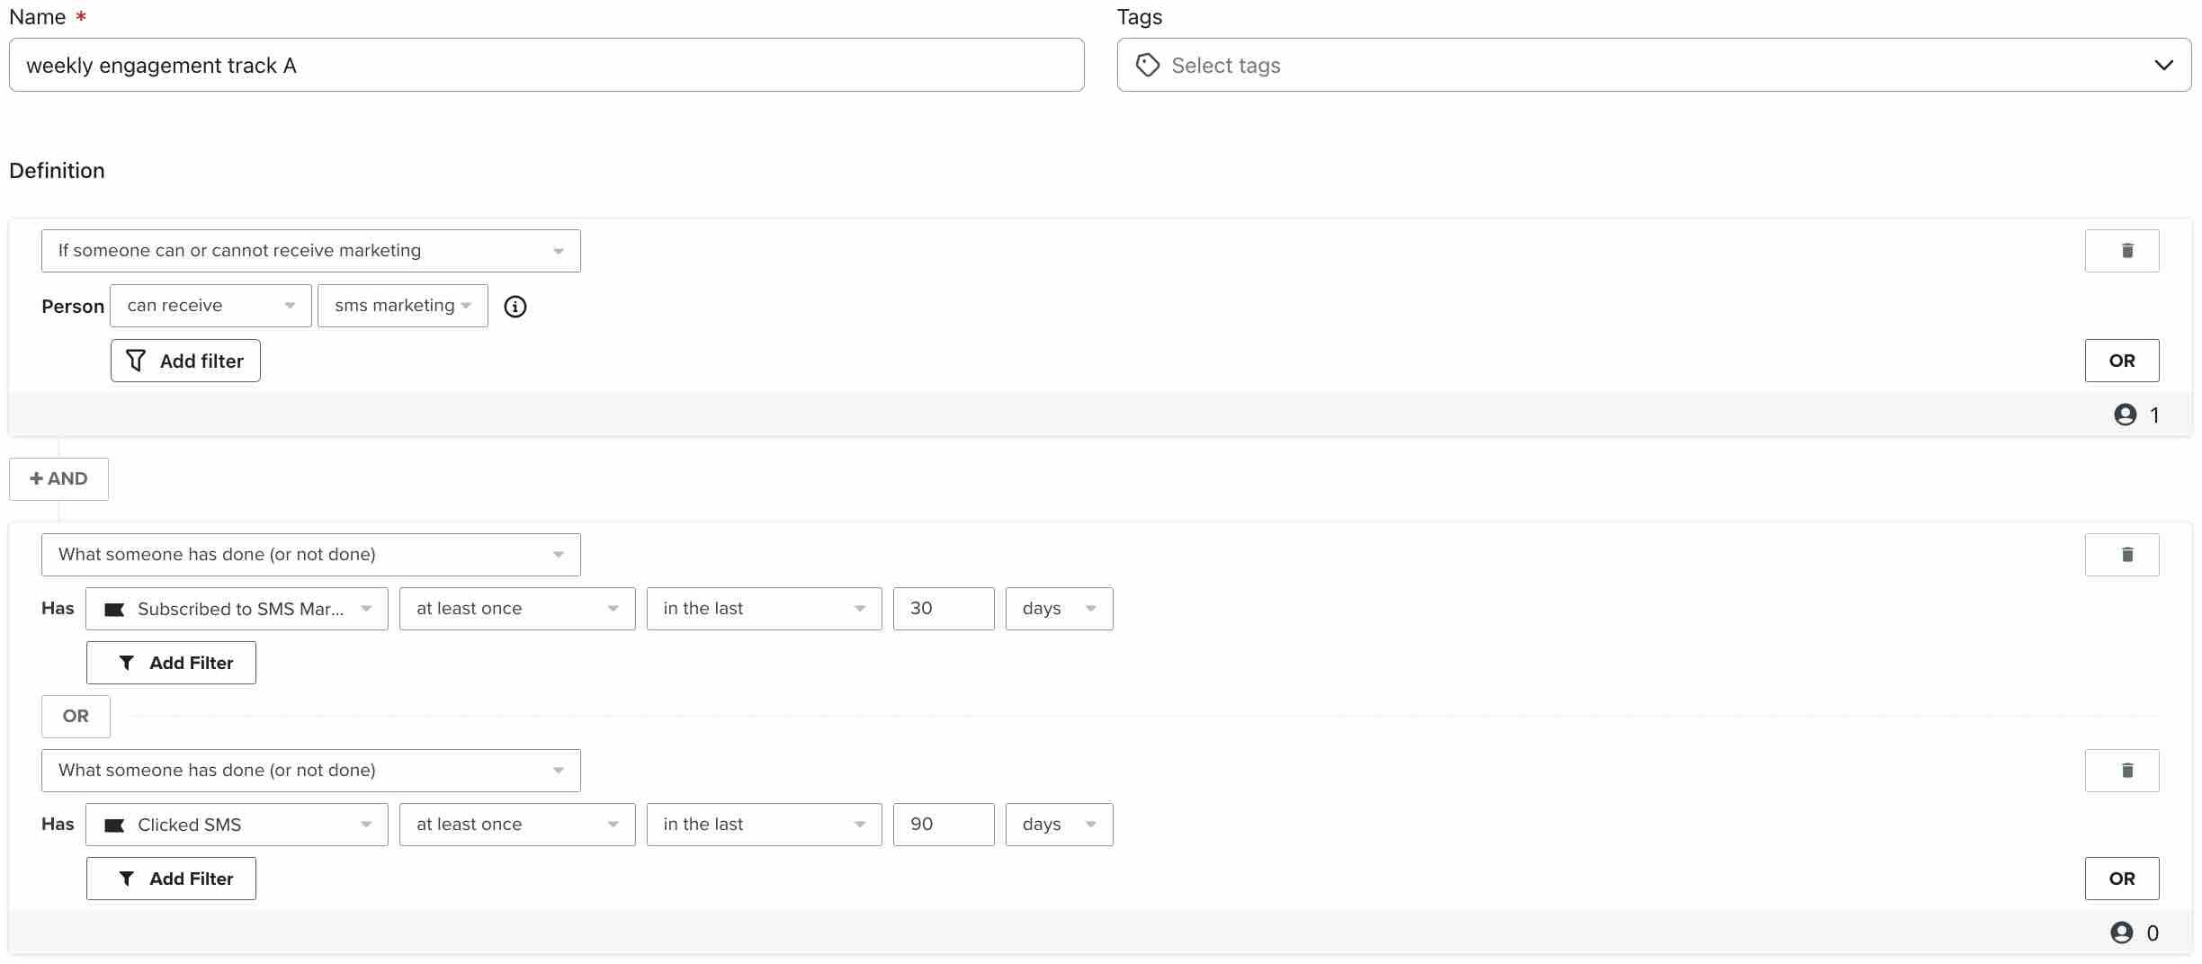This screenshot has width=2202, height=964.
Task: Open 'at least once' dropdown in Clicked SMS row
Action: click(x=517, y=825)
